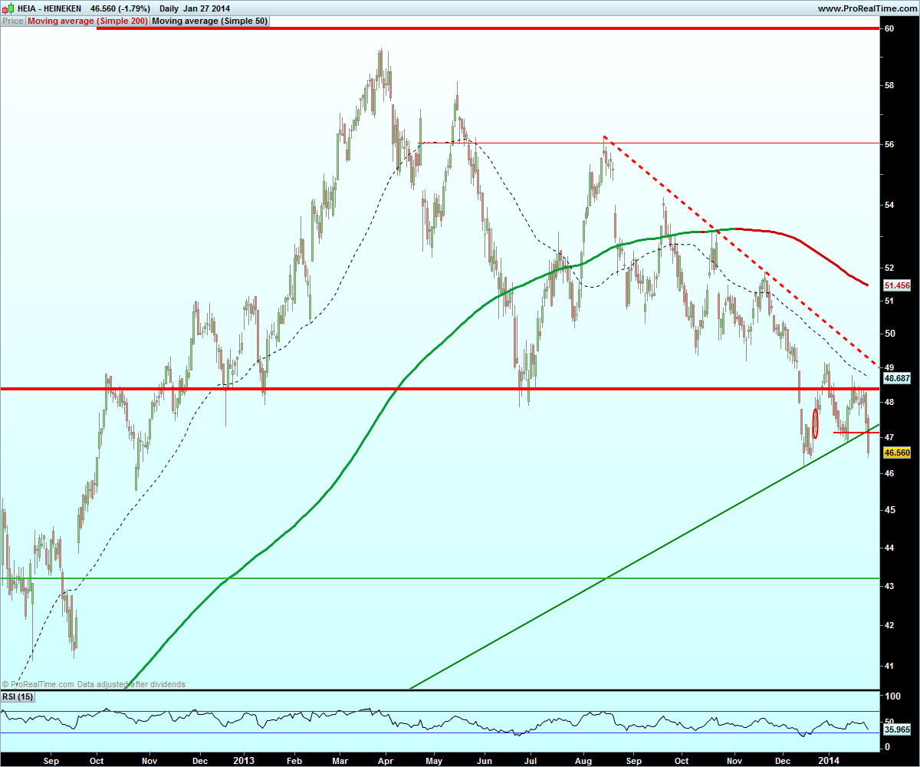Select the 46.560 (-1.79%) price change readout
This screenshot has width=920, height=767.
click(x=120, y=8)
